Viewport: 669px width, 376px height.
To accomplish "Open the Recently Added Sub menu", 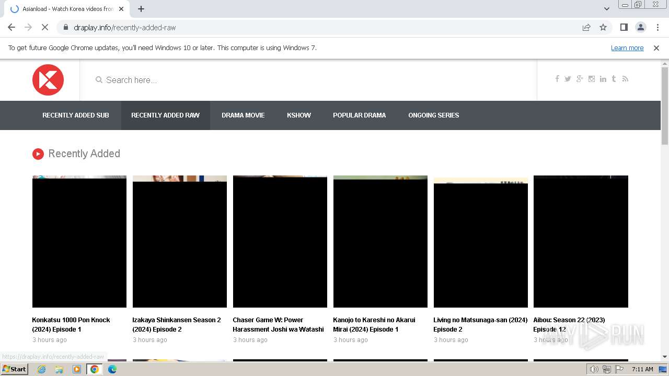I will coord(76,115).
